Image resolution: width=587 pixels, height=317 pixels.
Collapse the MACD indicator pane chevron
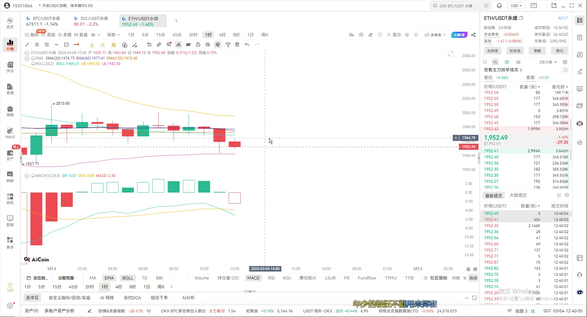(x=27, y=176)
